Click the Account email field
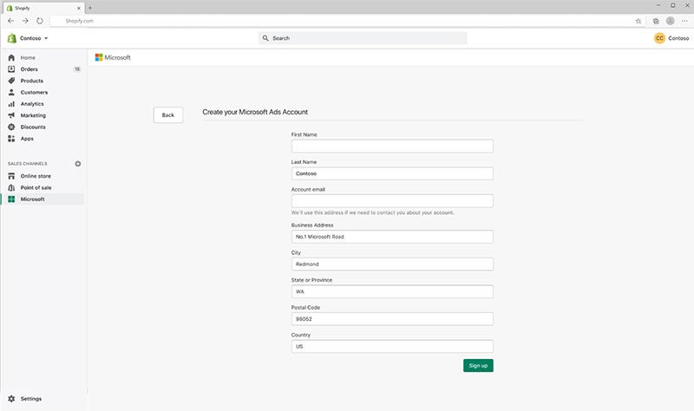This screenshot has width=694, height=411. pyautogui.click(x=392, y=201)
